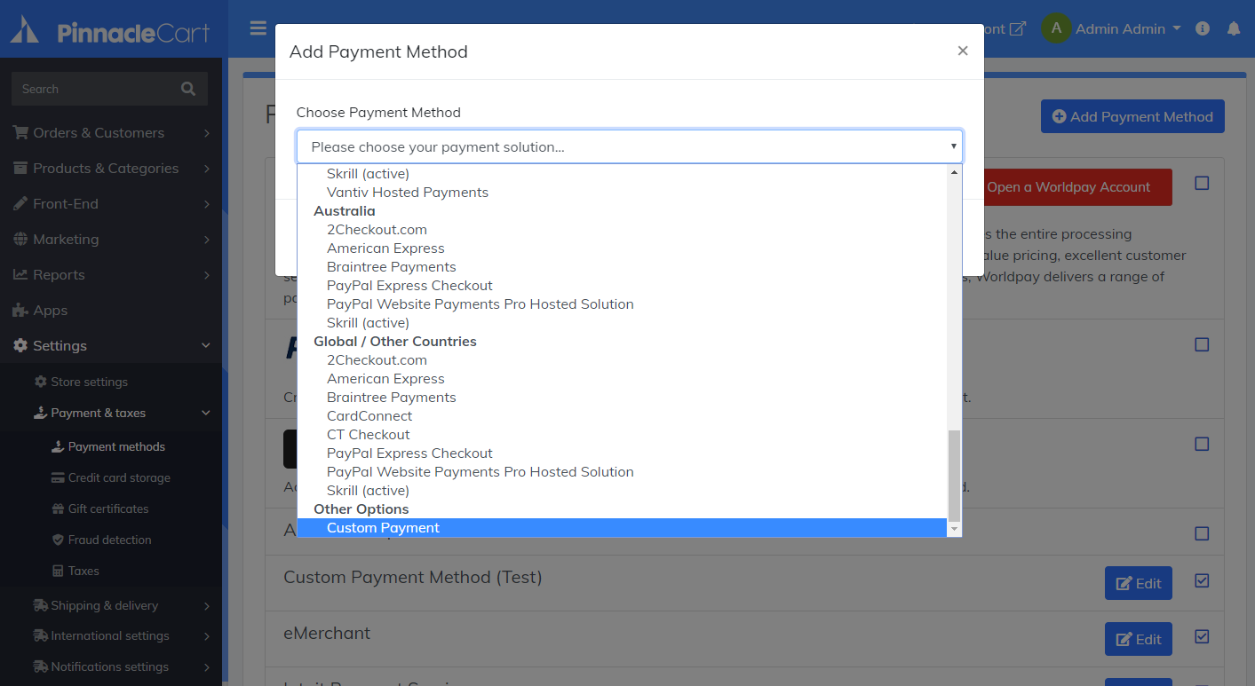Open the notifications bell icon
The width and height of the screenshot is (1255, 686).
pyautogui.click(x=1233, y=28)
